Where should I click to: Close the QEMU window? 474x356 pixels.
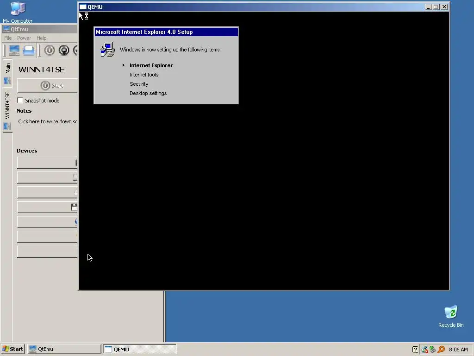click(444, 7)
